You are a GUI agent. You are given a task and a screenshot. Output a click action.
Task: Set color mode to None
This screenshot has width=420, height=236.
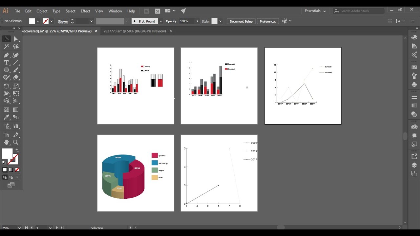[x=17, y=170]
